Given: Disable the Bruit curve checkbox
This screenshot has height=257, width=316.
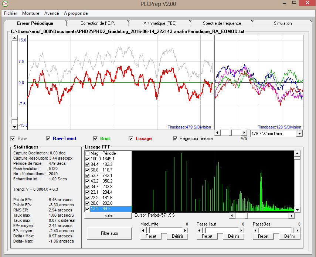Looking at the screenshot, I should tap(95, 138).
